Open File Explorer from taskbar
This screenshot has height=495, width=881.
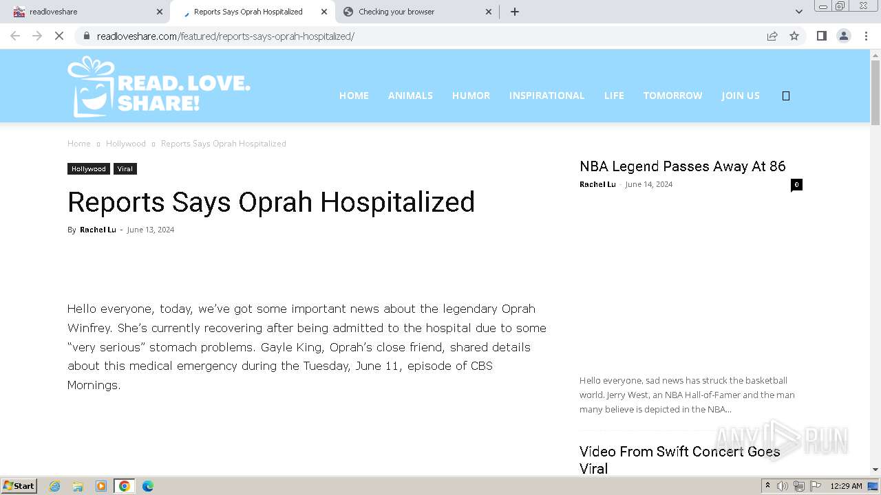tap(78, 486)
